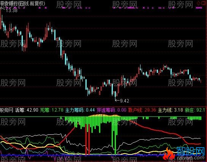
Task: Select the 散户线: 29.36 indicator value
Action: tap(142, 110)
